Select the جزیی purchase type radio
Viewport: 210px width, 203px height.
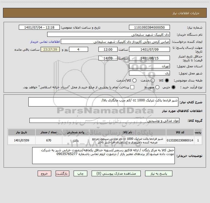[173, 87]
